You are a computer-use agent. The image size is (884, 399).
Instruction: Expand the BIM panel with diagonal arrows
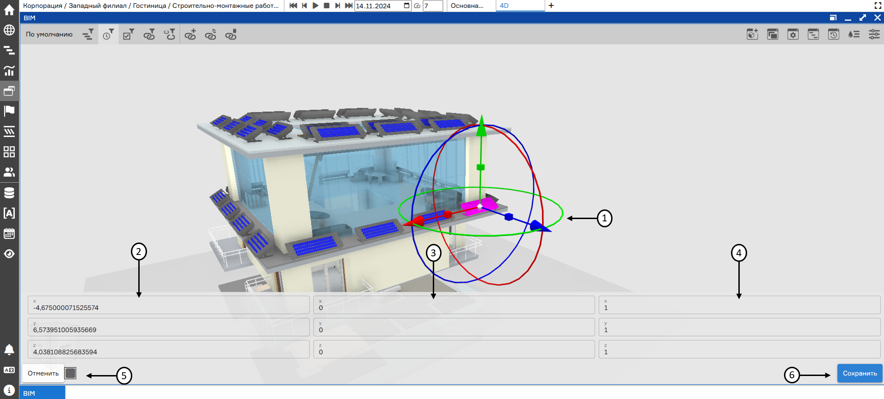(x=863, y=17)
